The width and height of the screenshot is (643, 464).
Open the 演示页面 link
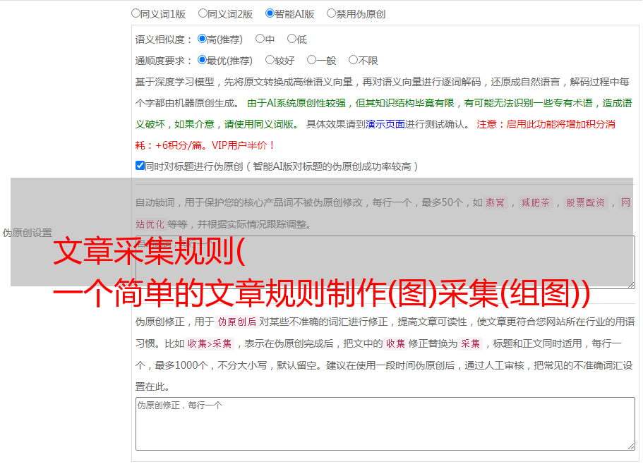click(385, 124)
